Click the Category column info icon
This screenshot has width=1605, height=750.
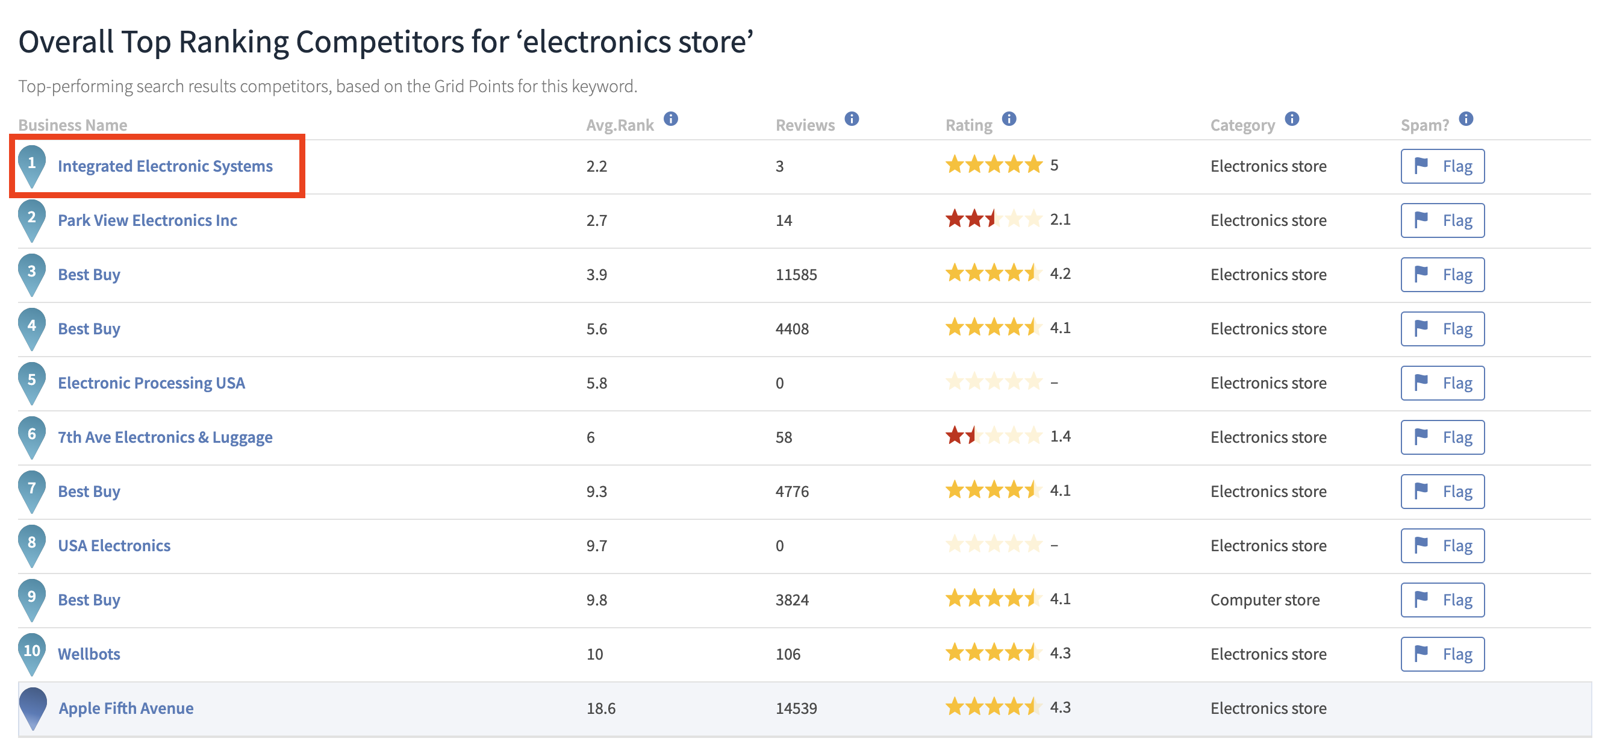click(1292, 119)
